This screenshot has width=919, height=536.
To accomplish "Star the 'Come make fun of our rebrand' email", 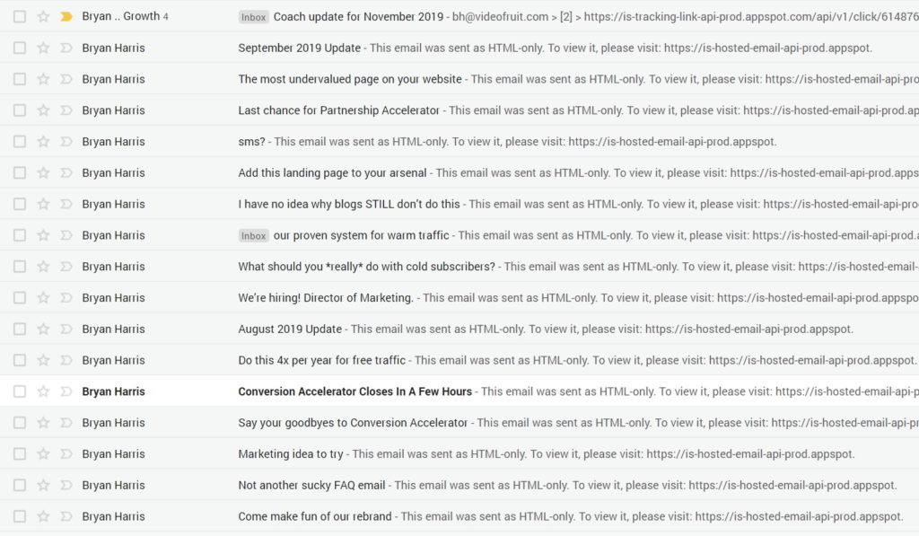I will coord(43,516).
